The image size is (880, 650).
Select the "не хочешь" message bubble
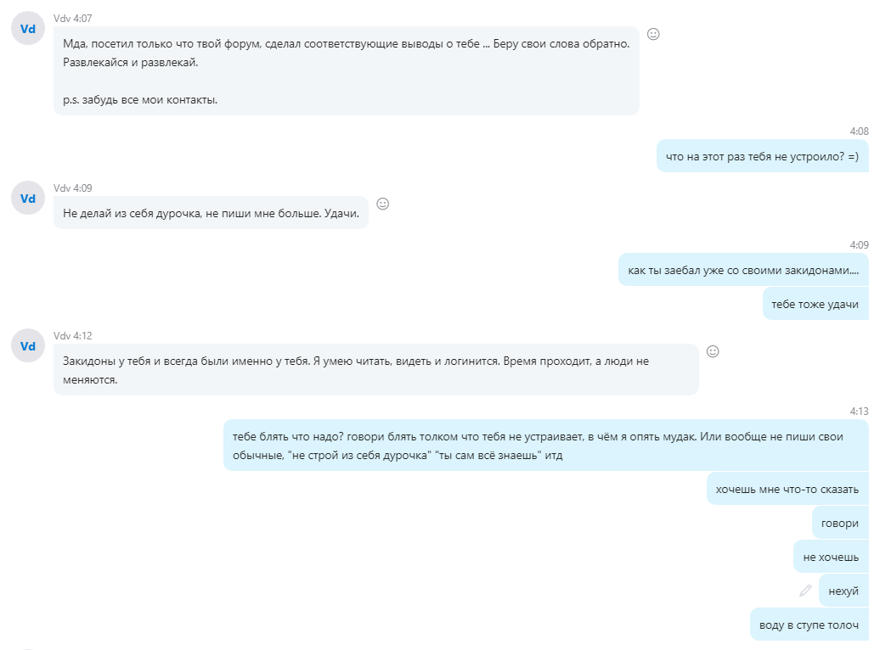pos(830,557)
